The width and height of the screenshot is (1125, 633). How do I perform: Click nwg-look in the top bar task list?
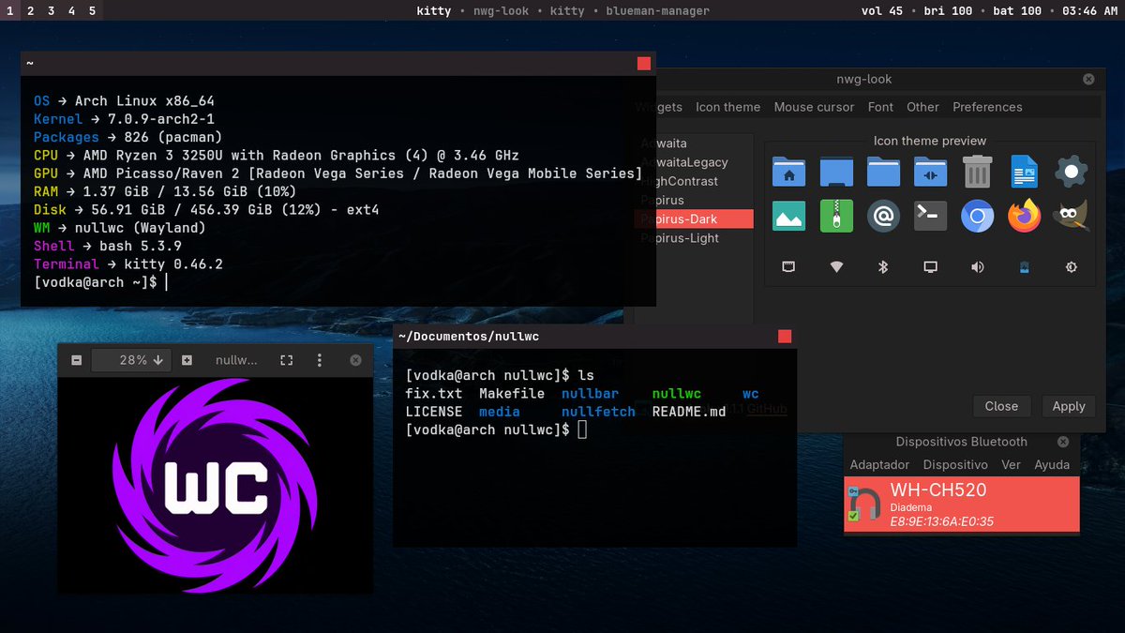[x=500, y=11]
